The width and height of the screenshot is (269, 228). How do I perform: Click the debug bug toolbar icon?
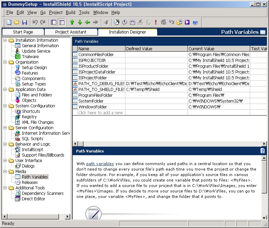click(x=106, y=22)
